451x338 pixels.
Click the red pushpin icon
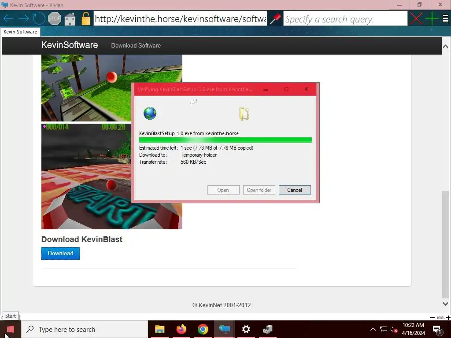pyautogui.click(x=275, y=18)
